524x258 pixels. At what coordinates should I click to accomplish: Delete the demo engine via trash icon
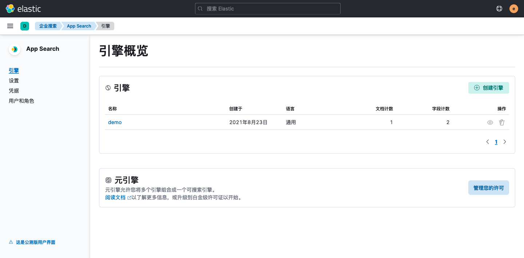coord(502,122)
